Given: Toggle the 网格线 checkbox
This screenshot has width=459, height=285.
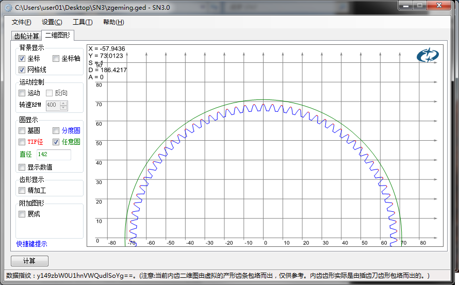Looking at the screenshot, I should 22,70.
